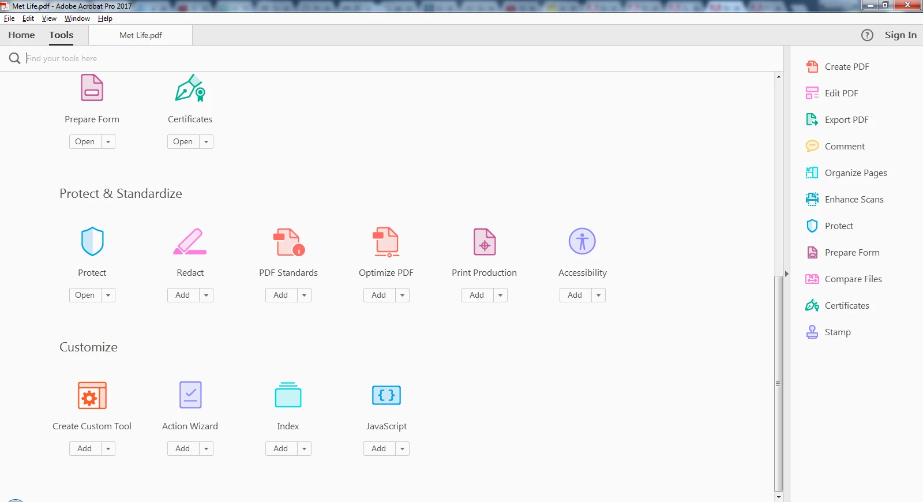This screenshot has width=923, height=502.
Task: Click Add button under Optimize PDF
Action: coord(379,295)
